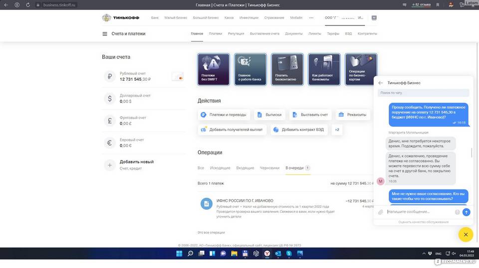Screen dimensions: 479x268
Task: Open the hamburger menu beside Счета и платежи
Action: [x=105, y=34]
